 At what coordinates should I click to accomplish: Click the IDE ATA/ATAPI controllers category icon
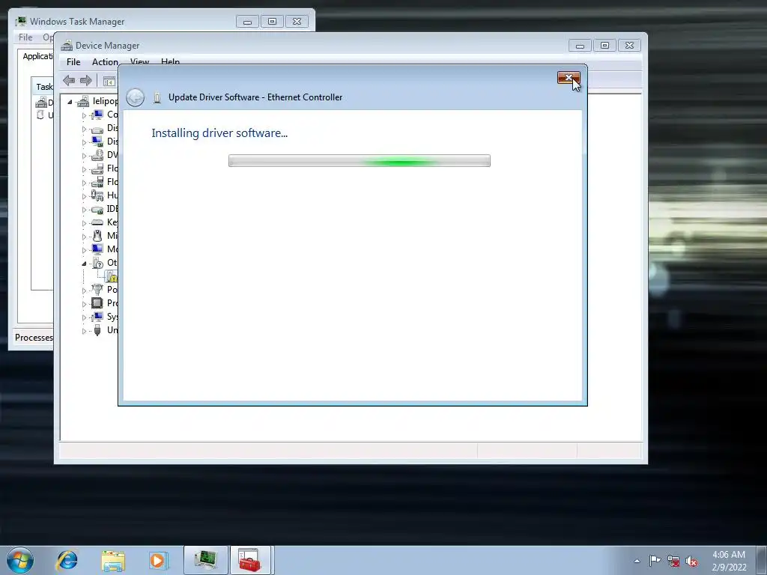(x=98, y=210)
